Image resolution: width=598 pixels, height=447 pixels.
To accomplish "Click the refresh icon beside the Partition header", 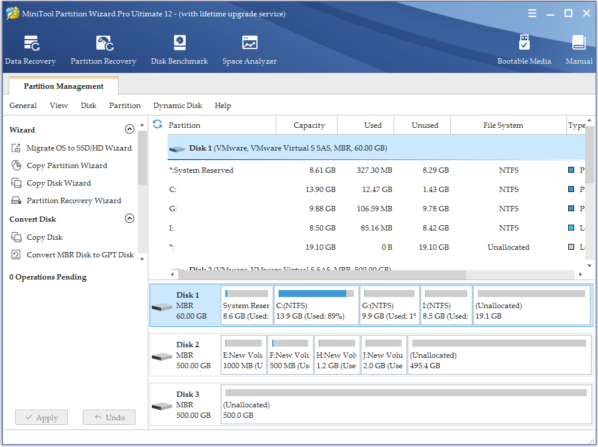I will coord(157,124).
